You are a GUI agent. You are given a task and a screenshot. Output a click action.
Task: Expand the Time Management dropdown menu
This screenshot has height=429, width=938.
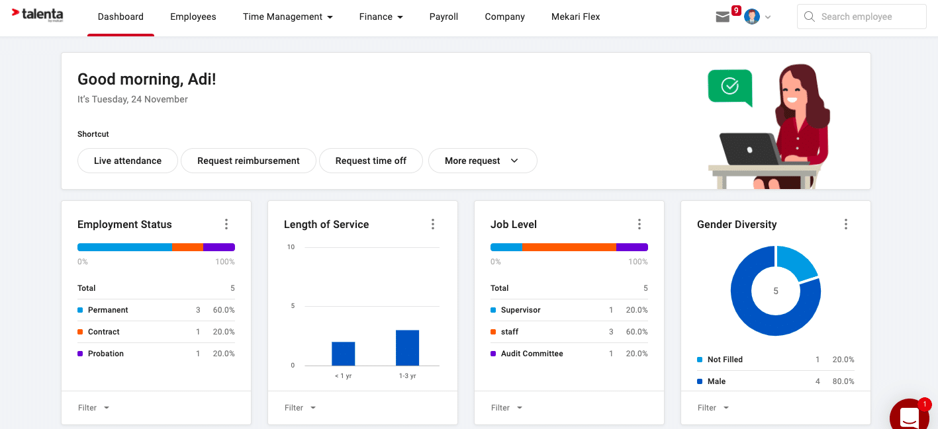click(x=287, y=17)
